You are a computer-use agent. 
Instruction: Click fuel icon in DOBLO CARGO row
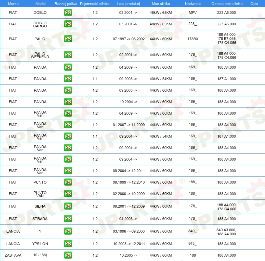68,24
